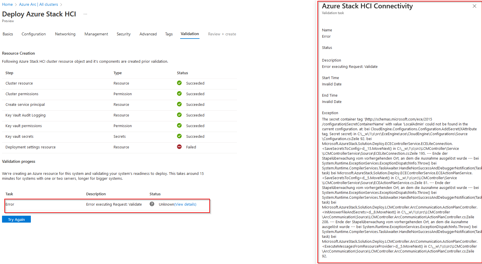Switch to the Configuration tab
The image size is (482, 264).
(x=34, y=34)
